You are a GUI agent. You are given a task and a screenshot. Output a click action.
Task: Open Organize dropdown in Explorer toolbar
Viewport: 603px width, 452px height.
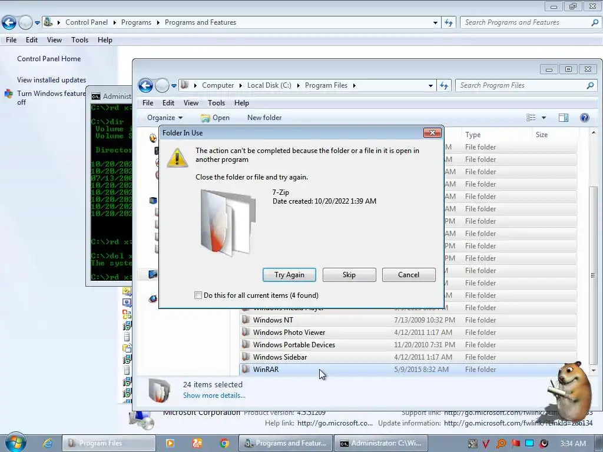[x=165, y=118]
